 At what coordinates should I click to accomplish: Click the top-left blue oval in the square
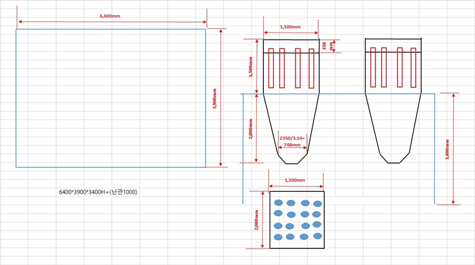pyautogui.click(x=278, y=203)
